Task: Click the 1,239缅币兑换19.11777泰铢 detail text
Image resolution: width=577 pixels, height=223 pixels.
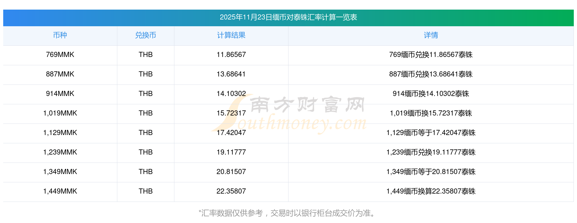Action: [x=431, y=152]
